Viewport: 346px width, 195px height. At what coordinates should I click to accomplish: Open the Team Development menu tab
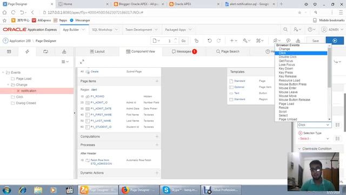click(x=141, y=30)
